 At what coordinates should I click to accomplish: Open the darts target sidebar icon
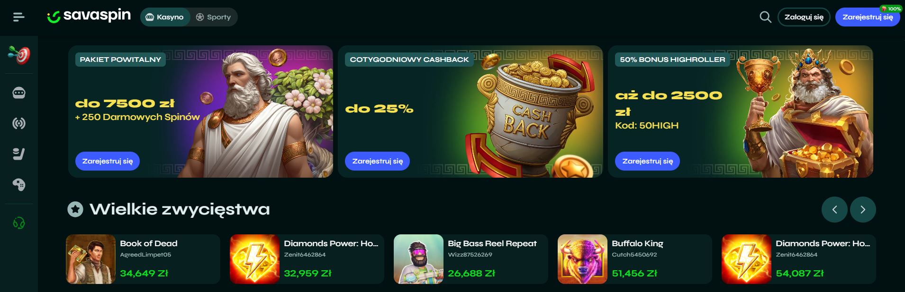(19, 55)
